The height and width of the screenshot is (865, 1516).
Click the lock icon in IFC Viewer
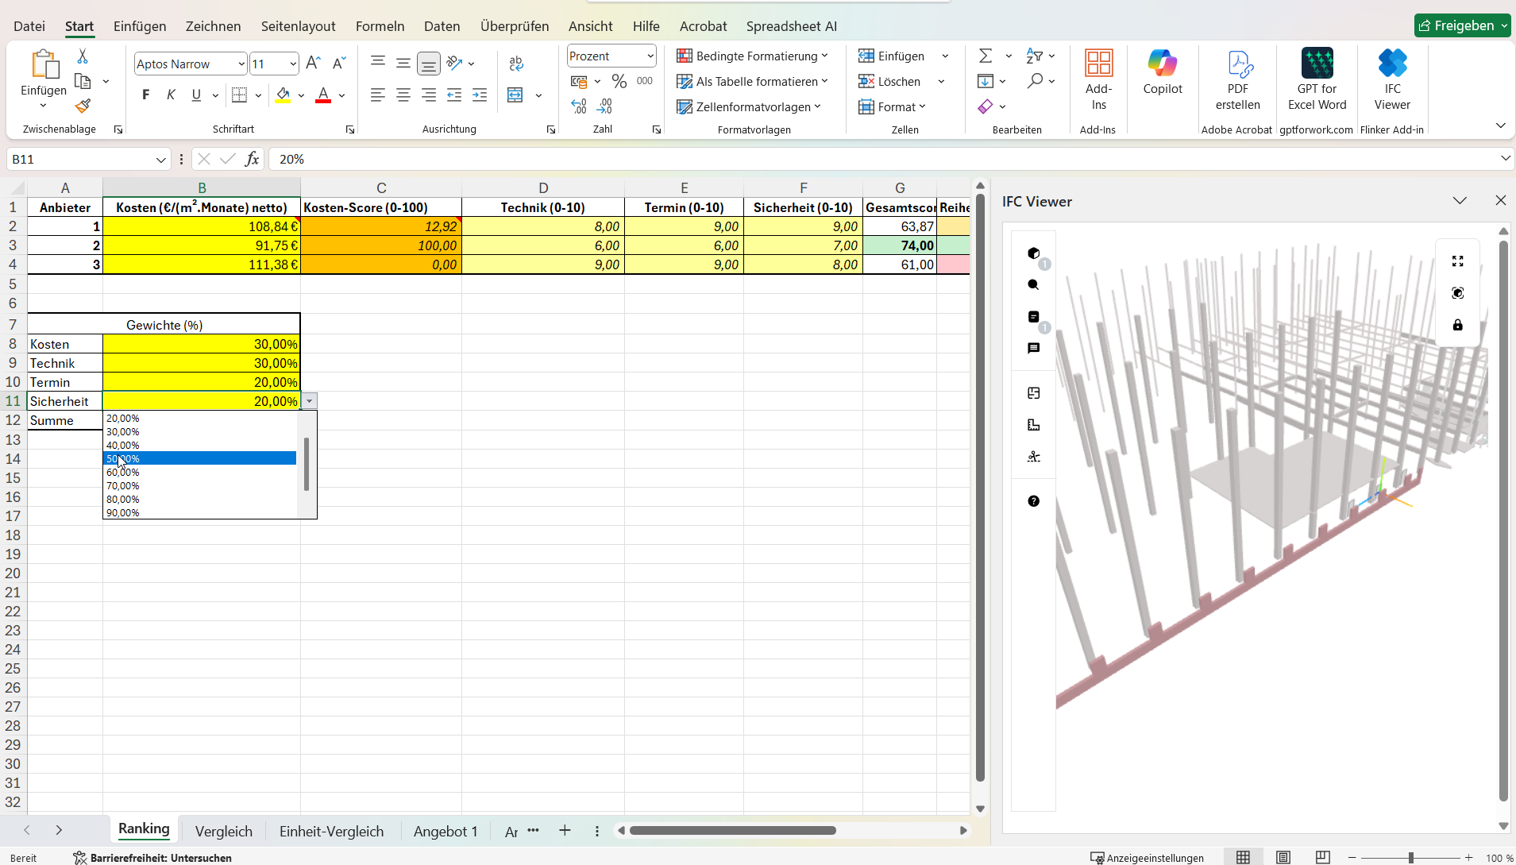coord(1457,325)
